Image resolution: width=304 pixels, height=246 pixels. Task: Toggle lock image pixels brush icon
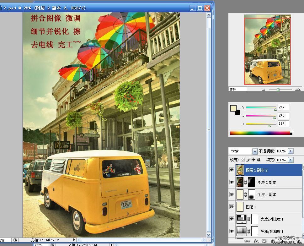point(248,160)
